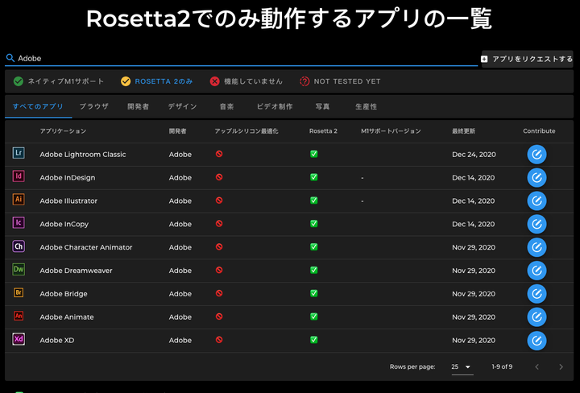Open the 写真 tab
The width and height of the screenshot is (580, 393).
(x=322, y=106)
